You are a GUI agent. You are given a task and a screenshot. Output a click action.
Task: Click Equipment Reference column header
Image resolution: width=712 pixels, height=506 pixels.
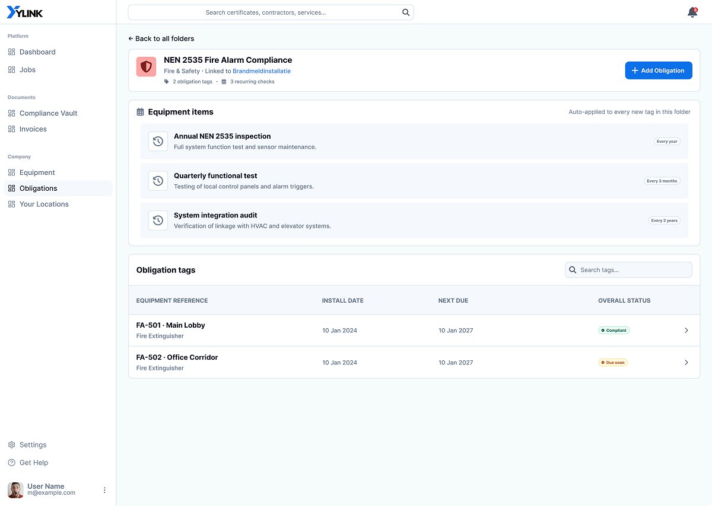coord(172,301)
